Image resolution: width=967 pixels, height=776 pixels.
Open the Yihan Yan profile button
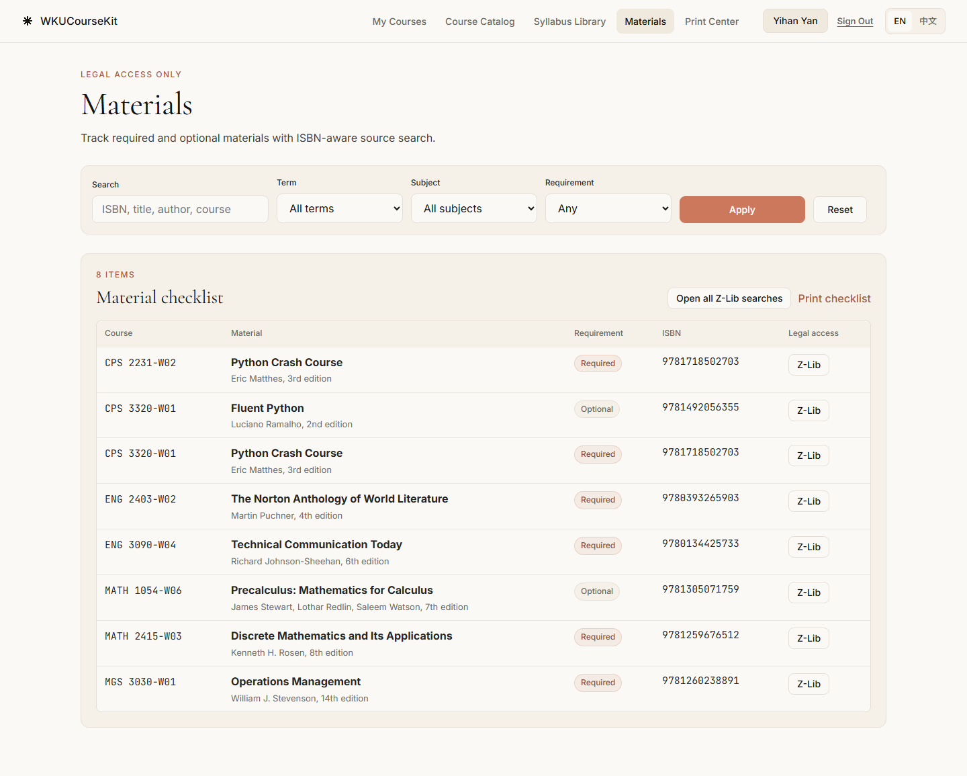point(795,21)
